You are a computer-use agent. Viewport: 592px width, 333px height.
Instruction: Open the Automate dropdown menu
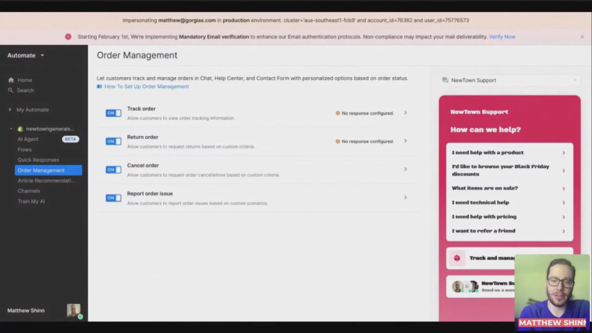click(26, 55)
